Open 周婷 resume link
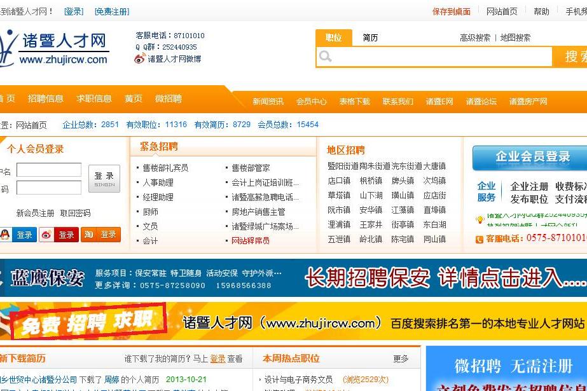Screen dimensions: 587x391 pos(111,380)
